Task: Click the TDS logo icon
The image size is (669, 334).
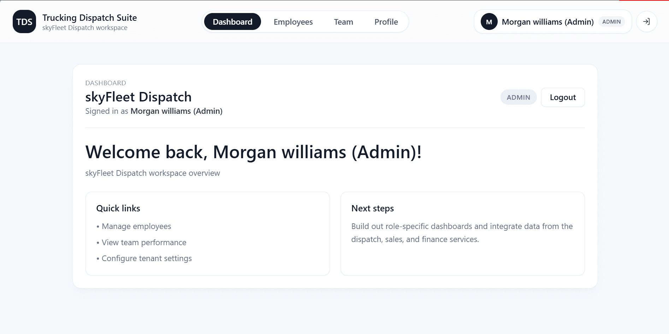Action: pos(24,21)
